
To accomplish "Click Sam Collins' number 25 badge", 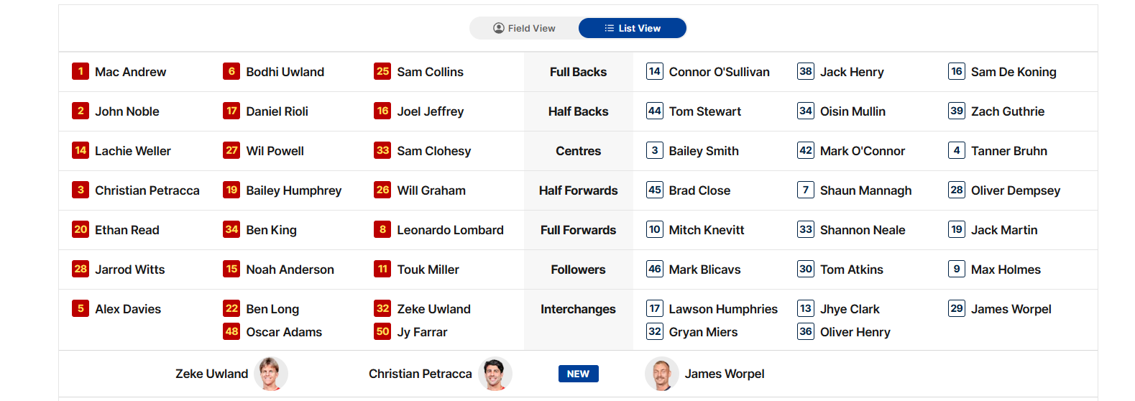I will [382, 71].
